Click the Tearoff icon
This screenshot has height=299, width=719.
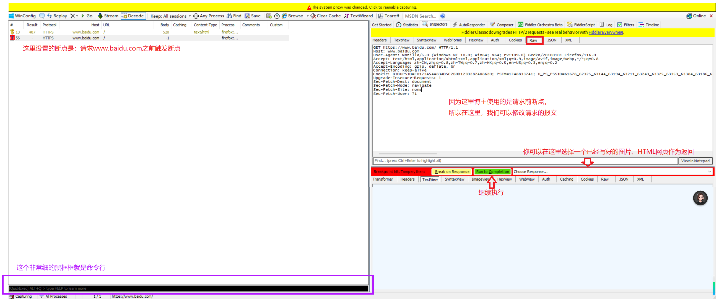[381, 16]
